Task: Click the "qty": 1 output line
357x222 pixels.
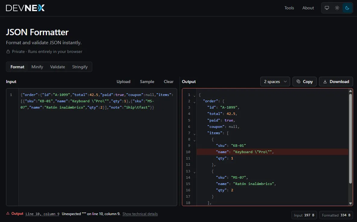Action: 224,158
